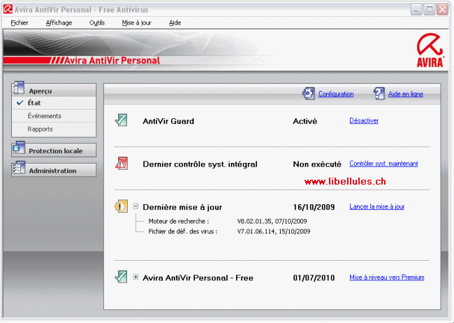The width and height of the screenshot is (454, 323).
Task: Select Événements in the sidebar
Action: point(54,116)
